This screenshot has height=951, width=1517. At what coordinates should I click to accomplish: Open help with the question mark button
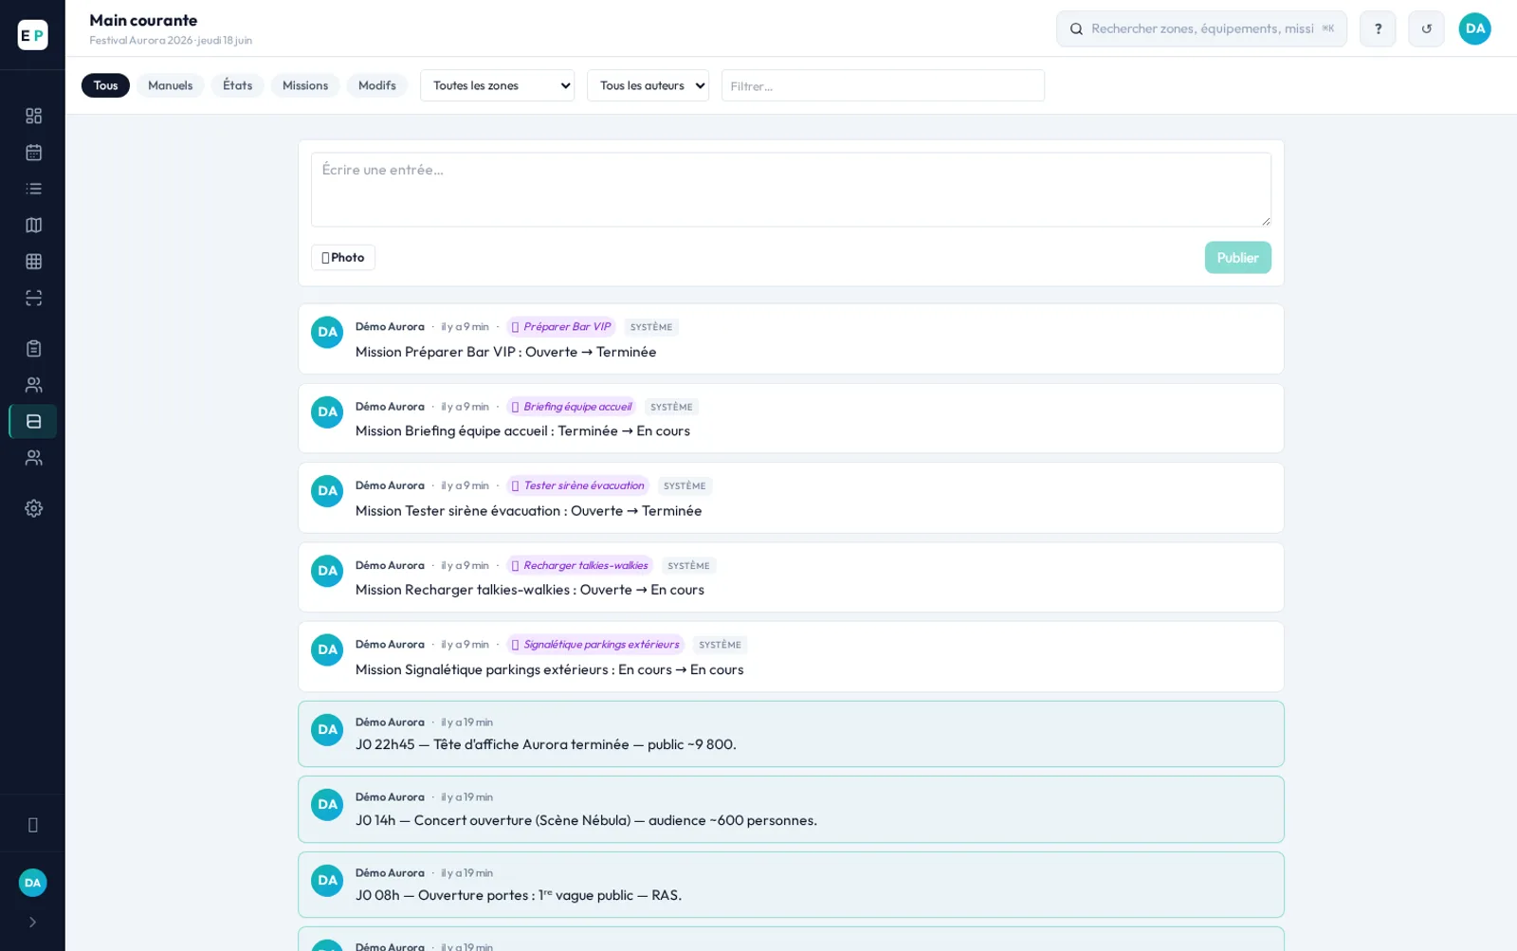[1378, 28]
